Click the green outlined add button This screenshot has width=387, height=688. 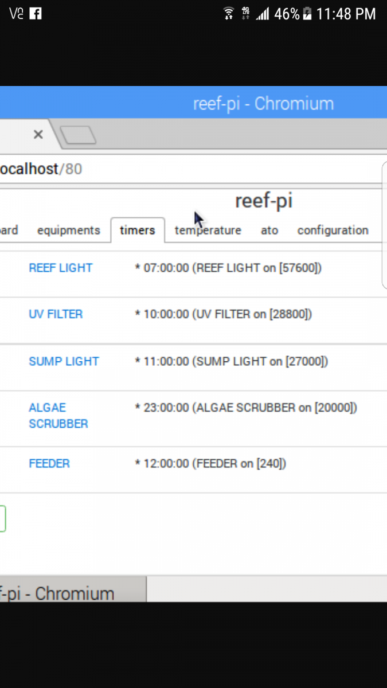tap(2, 518)
